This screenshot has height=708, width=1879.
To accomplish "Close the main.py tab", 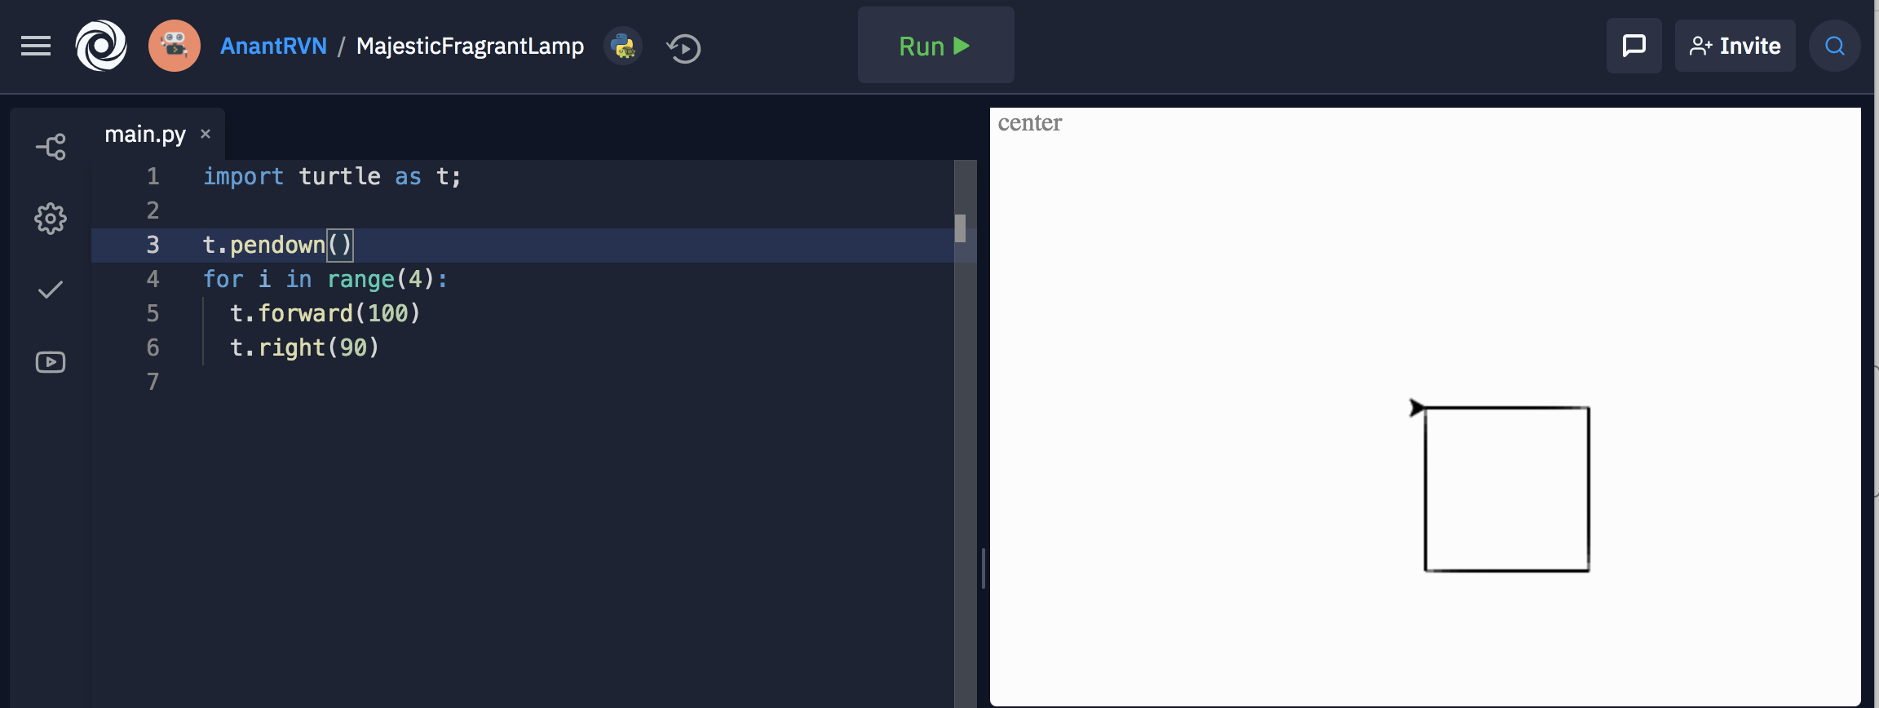I will pyautogui.click(x=206, y=134).
